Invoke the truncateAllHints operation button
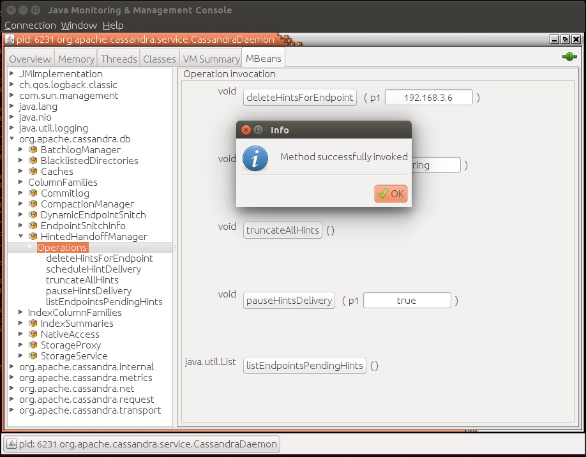The height and width of the screenshot is (457, 586). point(283,230)
